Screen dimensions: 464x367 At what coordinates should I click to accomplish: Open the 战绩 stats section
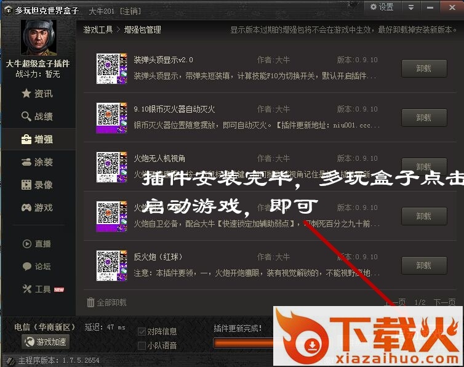click(38, 116)
